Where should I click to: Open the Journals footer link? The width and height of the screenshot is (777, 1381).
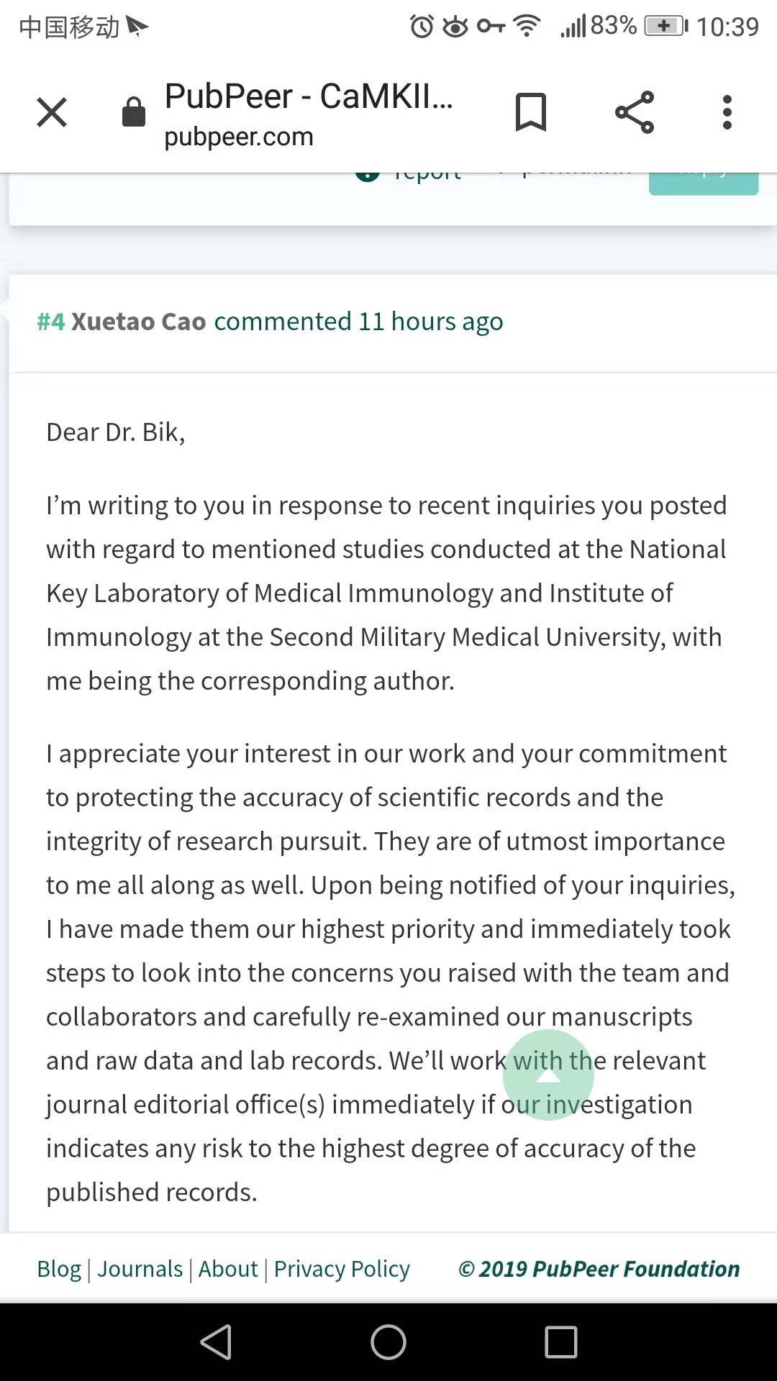(140, 1269)
